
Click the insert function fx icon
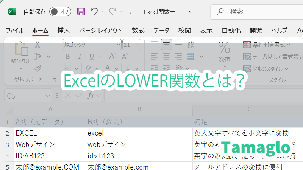91,96
